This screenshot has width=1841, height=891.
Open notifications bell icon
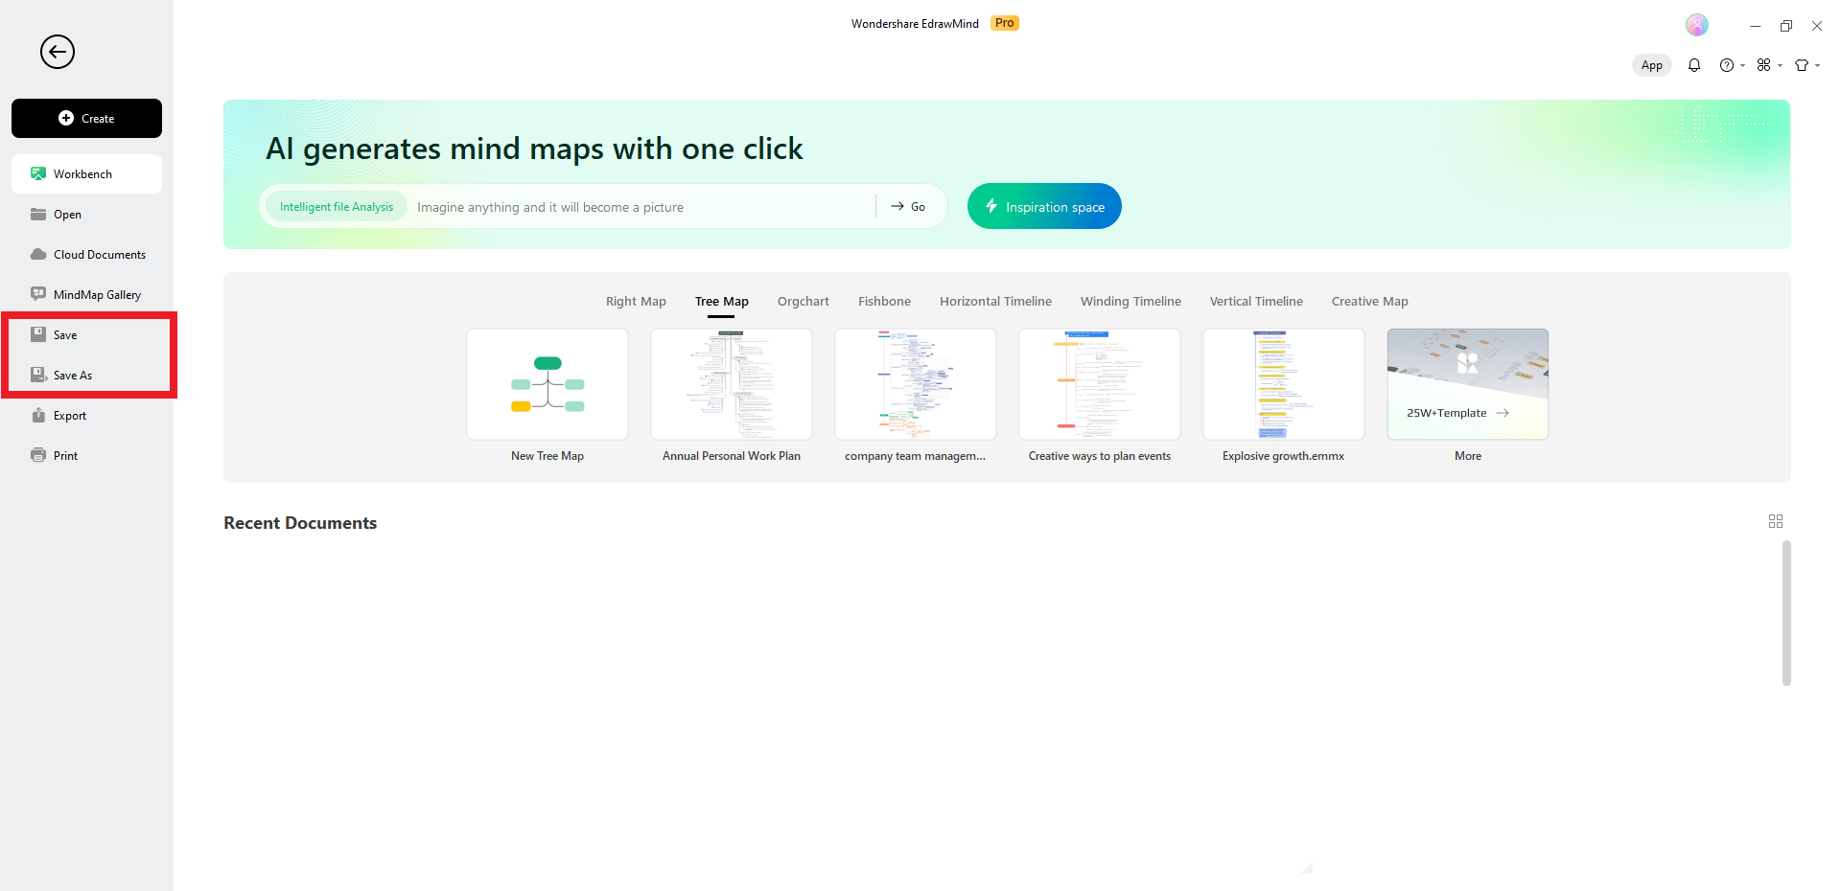(1694, 65)
